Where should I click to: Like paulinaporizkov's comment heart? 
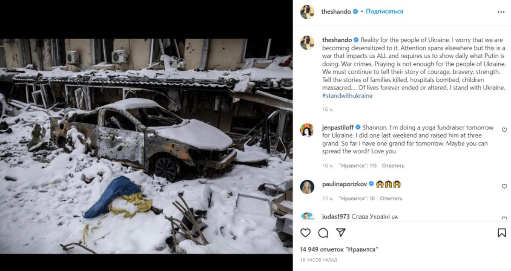[504, 186]
